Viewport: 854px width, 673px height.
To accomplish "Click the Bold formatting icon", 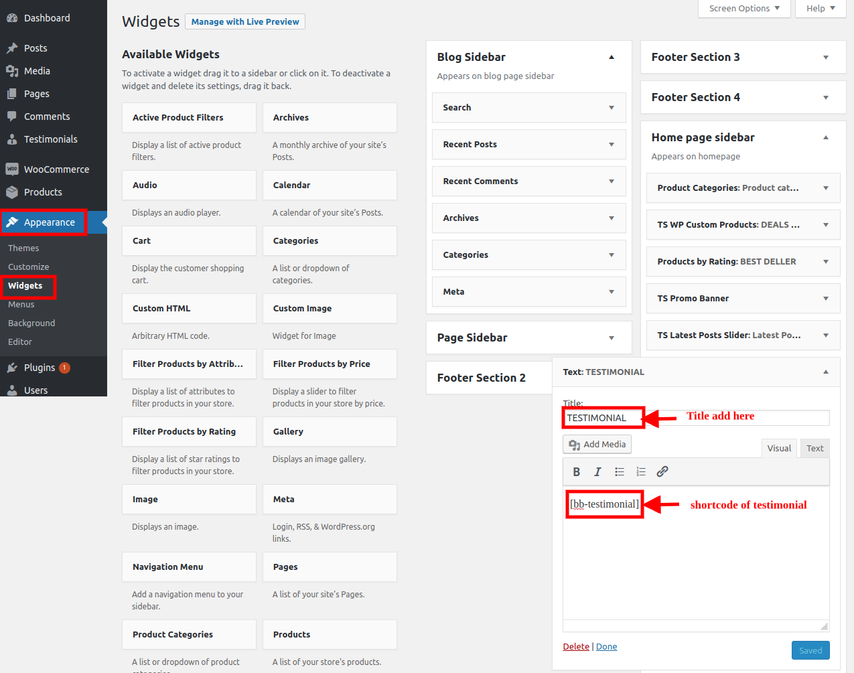I will tap(576, 472).
